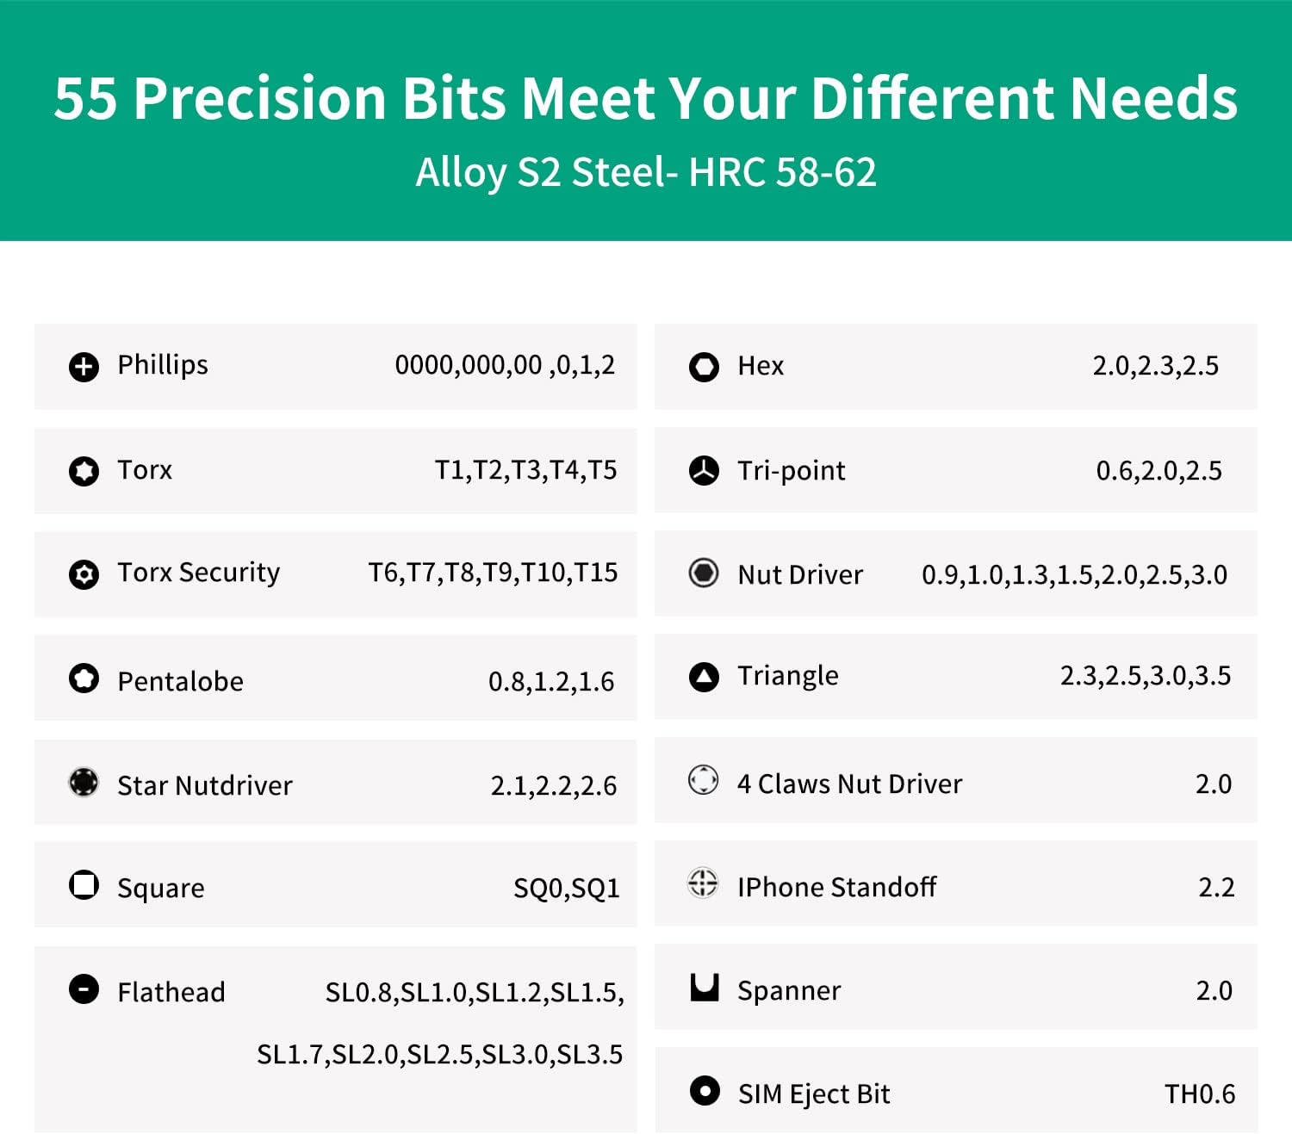Click the Torx Security sizes T6–T15

click(x=493, y=573)
